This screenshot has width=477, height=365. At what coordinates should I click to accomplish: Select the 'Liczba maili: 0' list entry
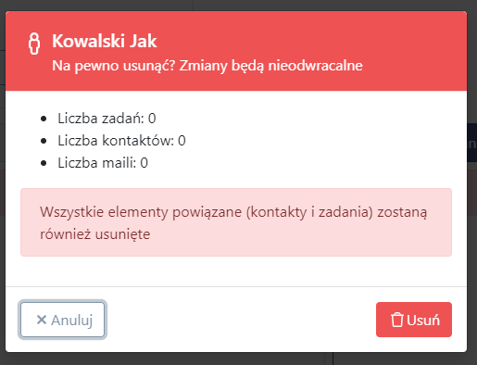coord(103,163)
